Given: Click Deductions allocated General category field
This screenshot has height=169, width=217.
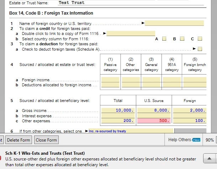Looking at the screenshot, I should click(151, 85).
